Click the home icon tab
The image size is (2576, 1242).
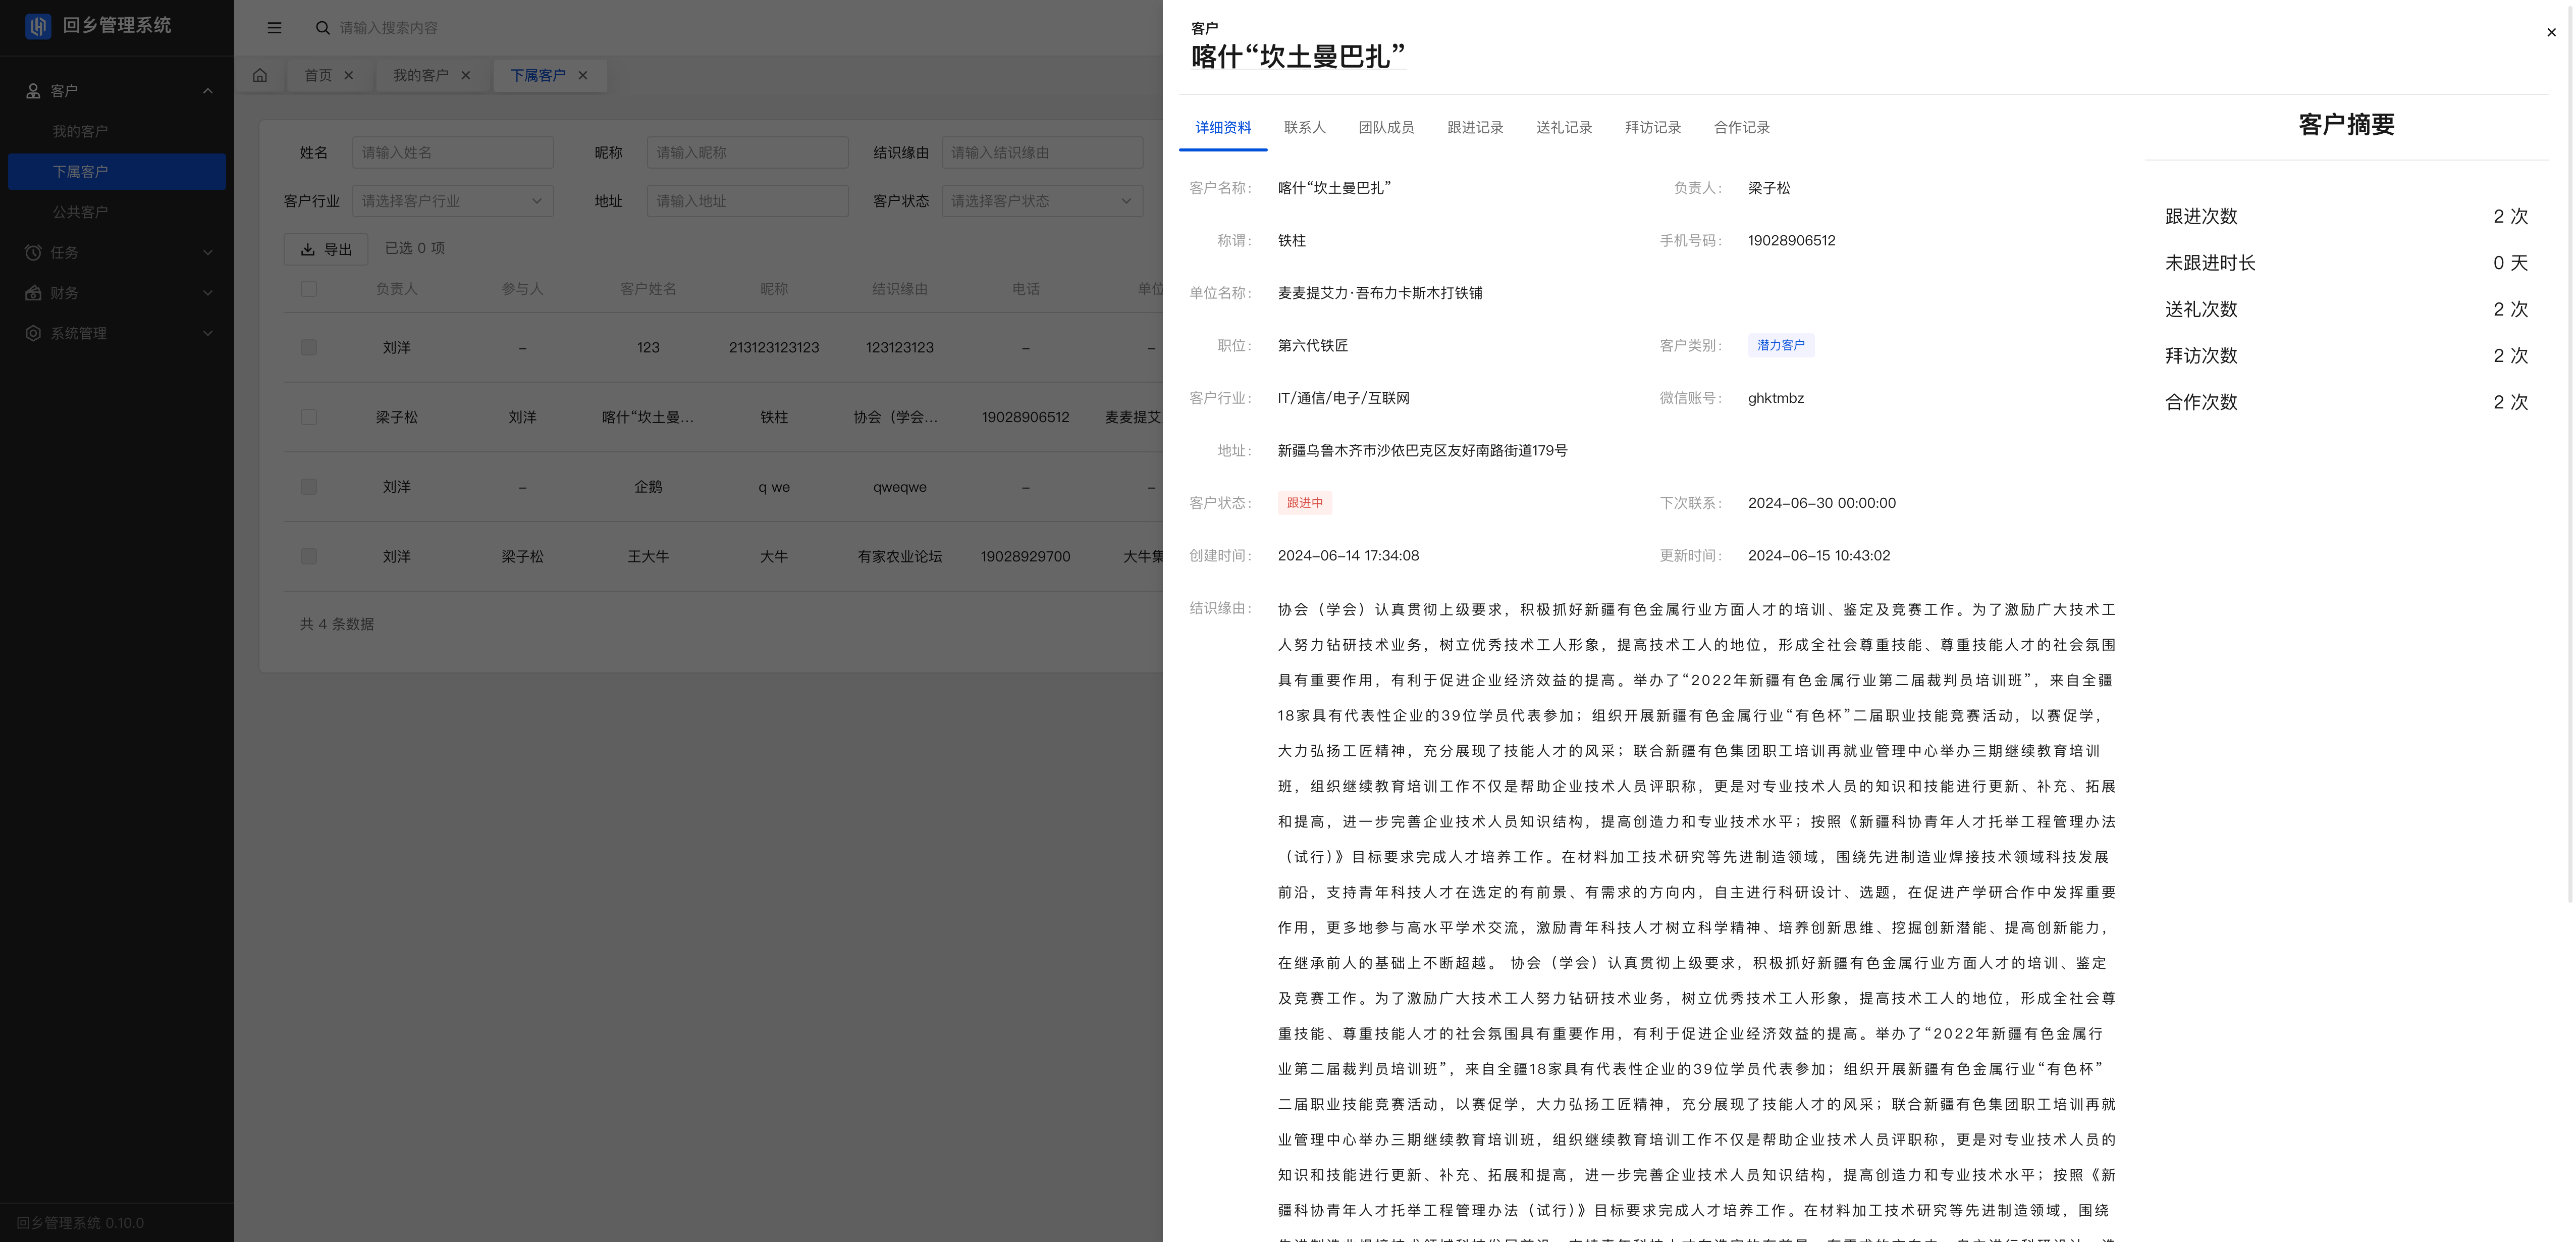pos(260,75)
